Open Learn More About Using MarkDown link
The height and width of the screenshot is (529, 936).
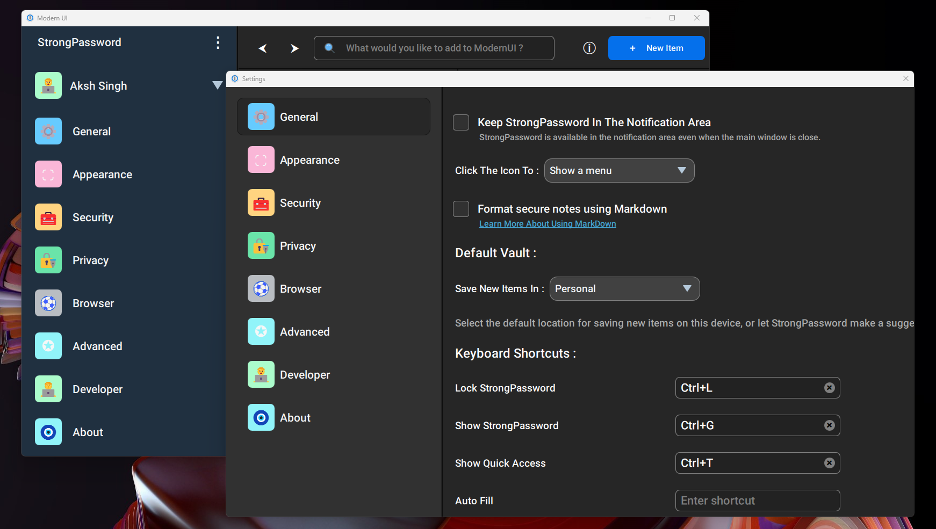[x=548, y=224]
